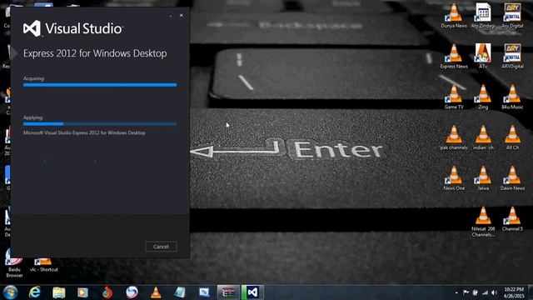Open the All Ch desktop shortcut
The width and height of the screenshot is (533, 300).
tap(512, 137)
